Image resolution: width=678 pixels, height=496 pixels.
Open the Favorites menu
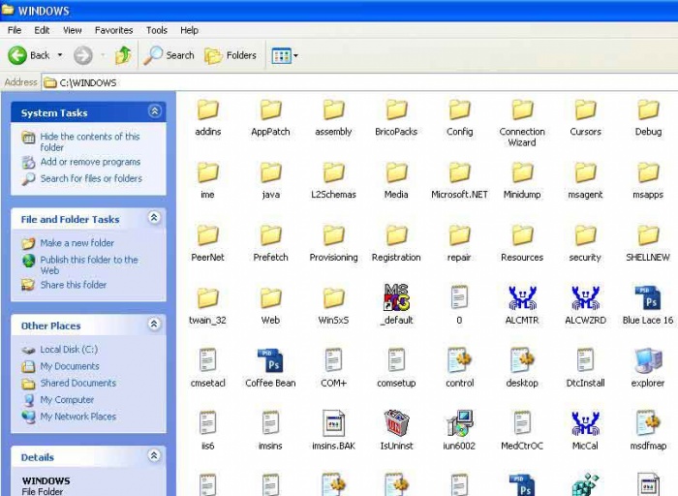click(113, 30)
